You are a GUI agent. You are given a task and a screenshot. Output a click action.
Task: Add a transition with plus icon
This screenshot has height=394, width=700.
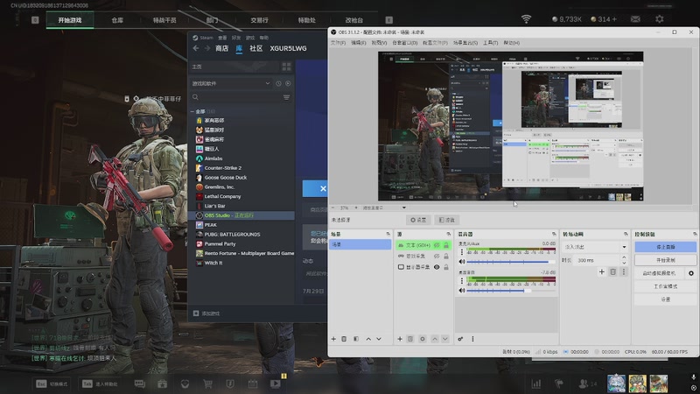pos(601,271)
